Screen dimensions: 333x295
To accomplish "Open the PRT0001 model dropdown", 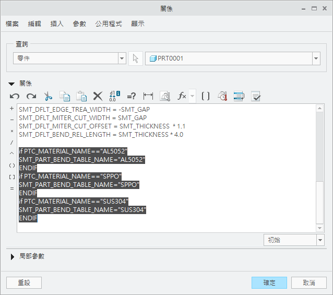I will [x=316, y=58].
